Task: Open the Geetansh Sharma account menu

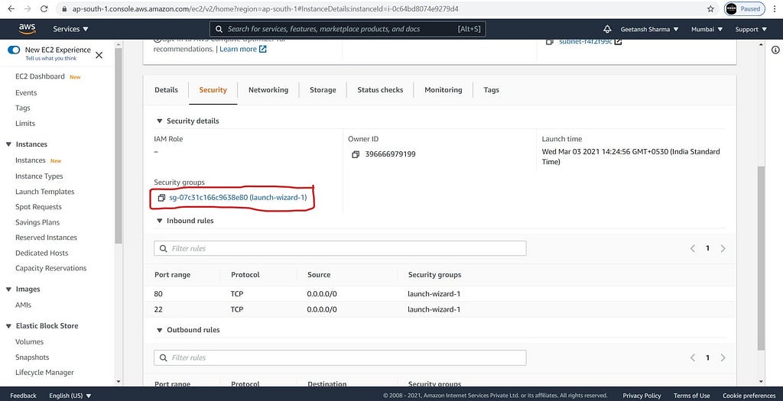Action: (x=649, y=29)
